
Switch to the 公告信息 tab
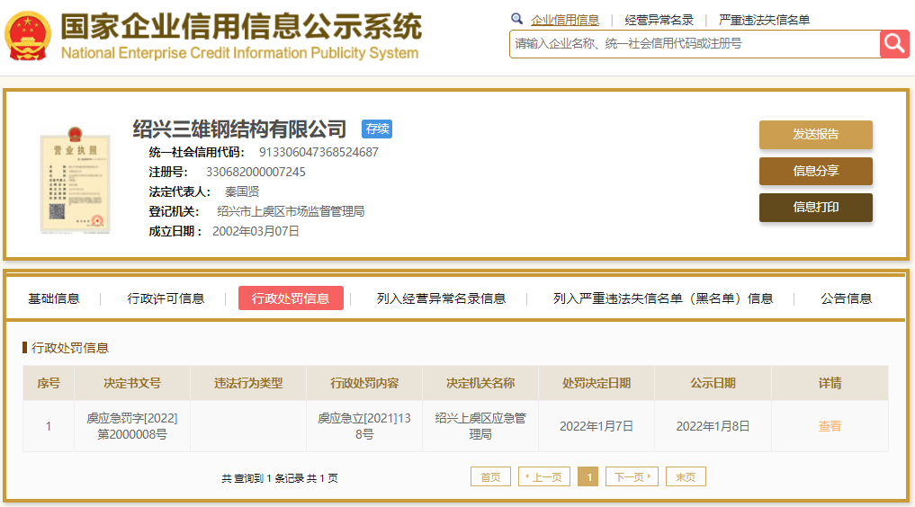[x=846, y=299]
